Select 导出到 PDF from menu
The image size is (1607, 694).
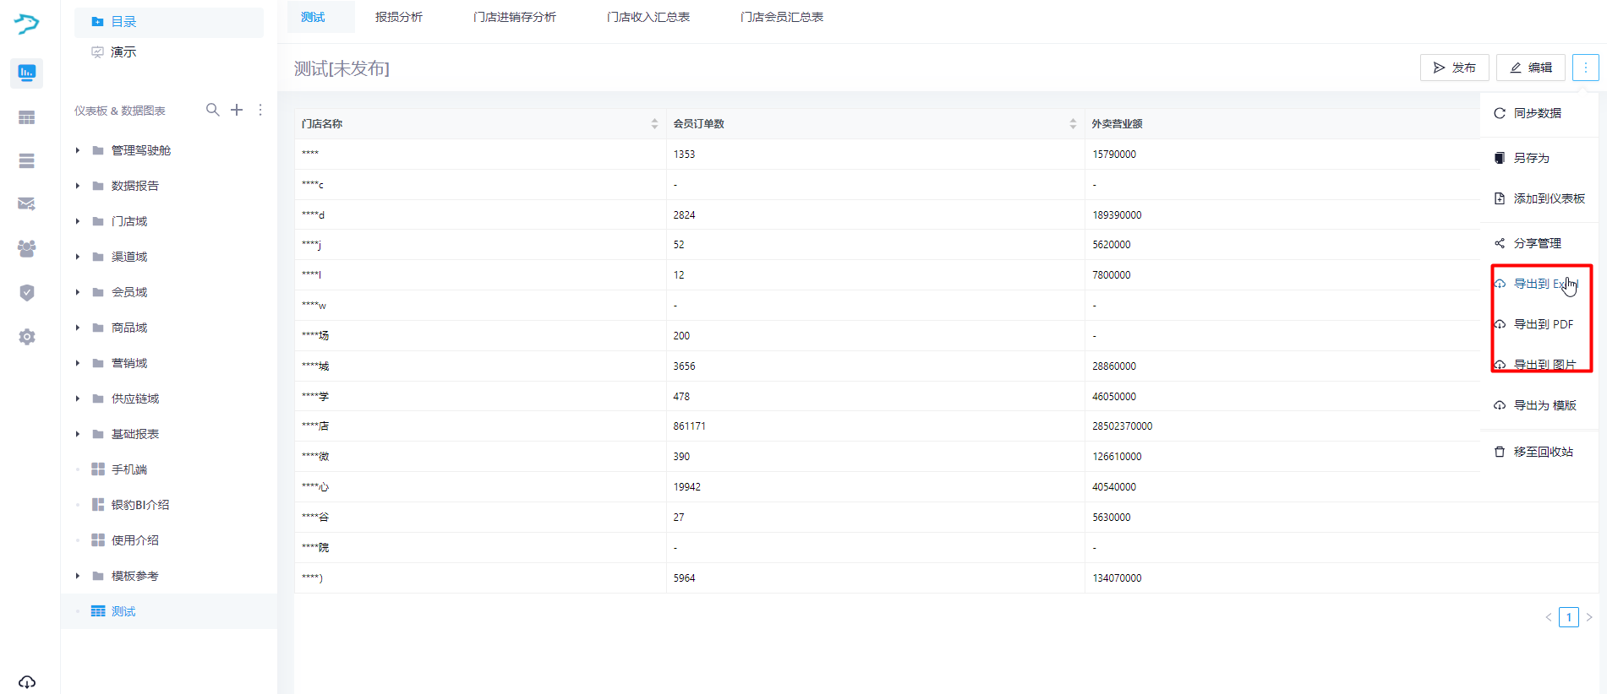coord(1543,324)
